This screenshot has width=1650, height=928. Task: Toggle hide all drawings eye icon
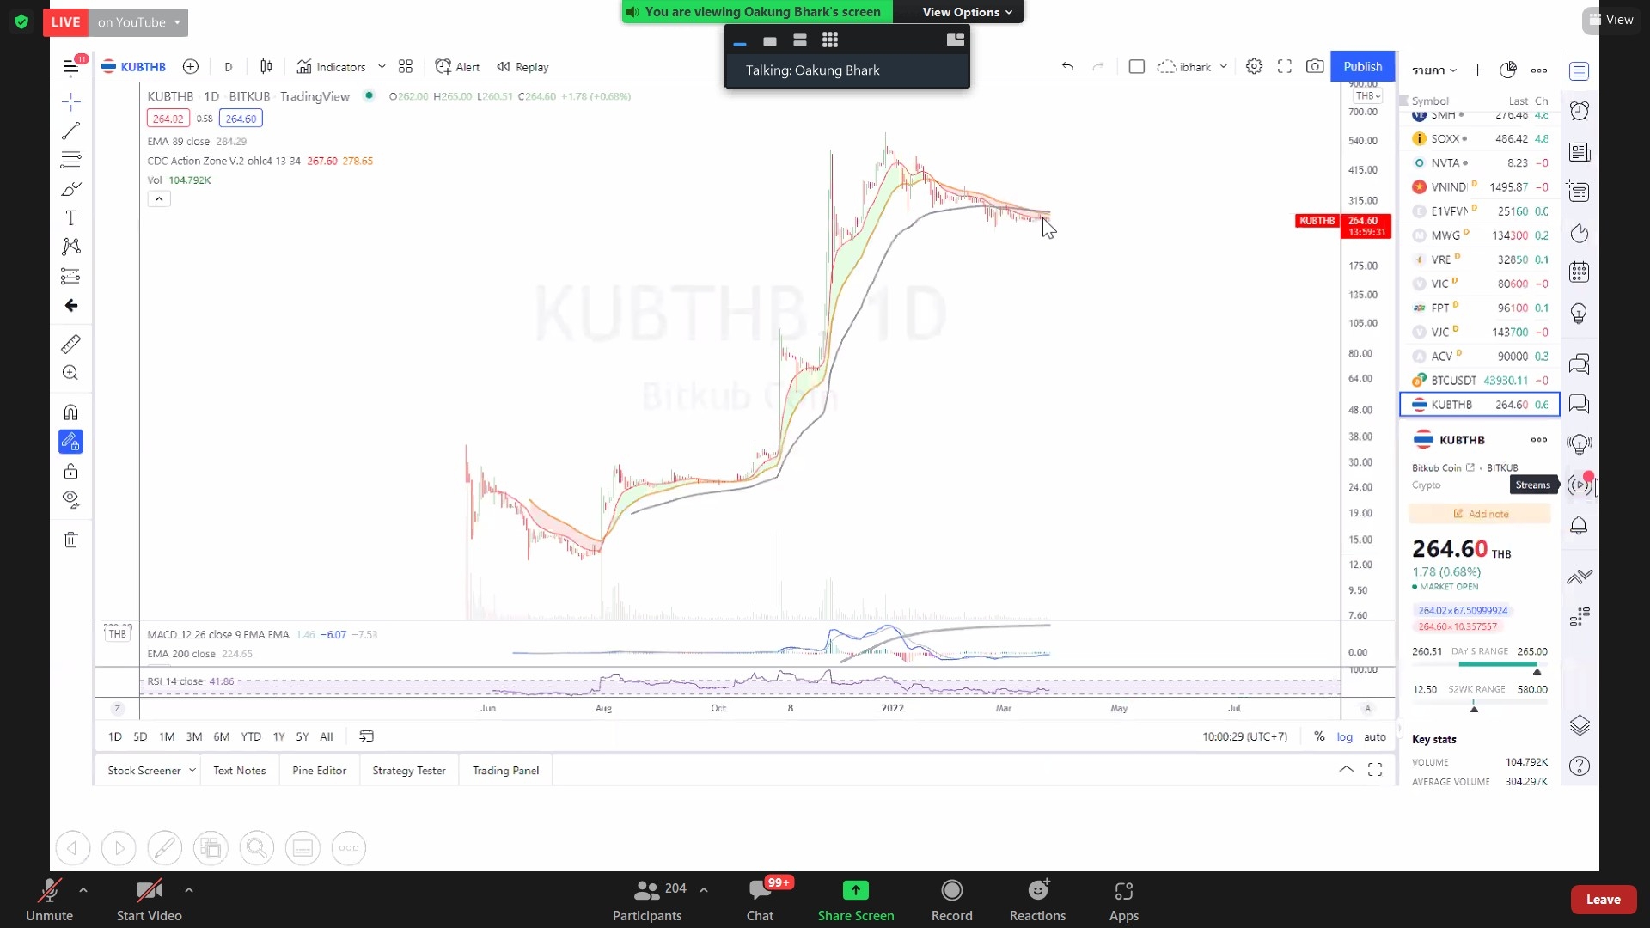click(x=70, y=499)
